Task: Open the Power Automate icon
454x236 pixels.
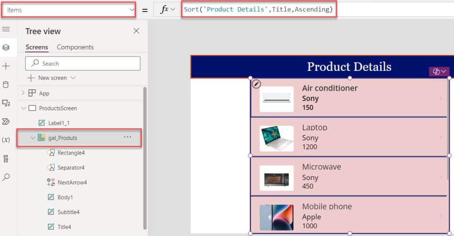Action: 6,121
